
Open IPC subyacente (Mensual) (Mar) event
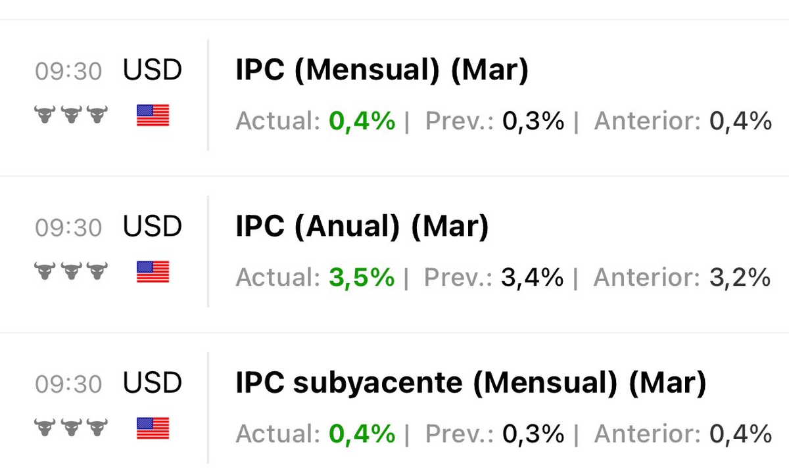point(471,384)
